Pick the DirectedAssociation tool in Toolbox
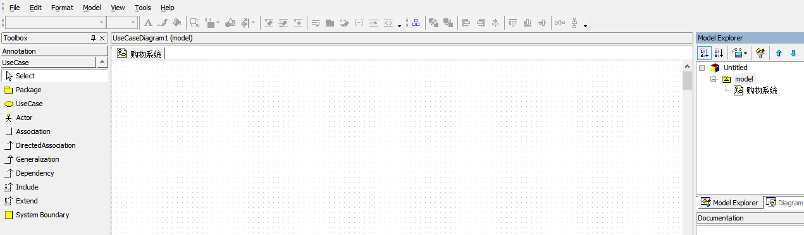This screenshot has height=235, width=804. [x=54, y=145]
